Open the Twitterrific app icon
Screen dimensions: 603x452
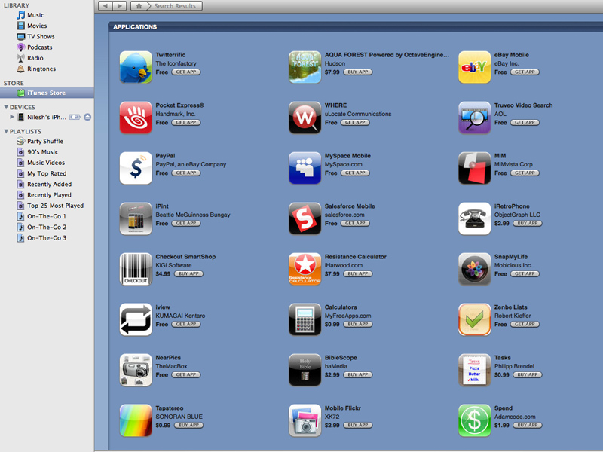point(136,67)
